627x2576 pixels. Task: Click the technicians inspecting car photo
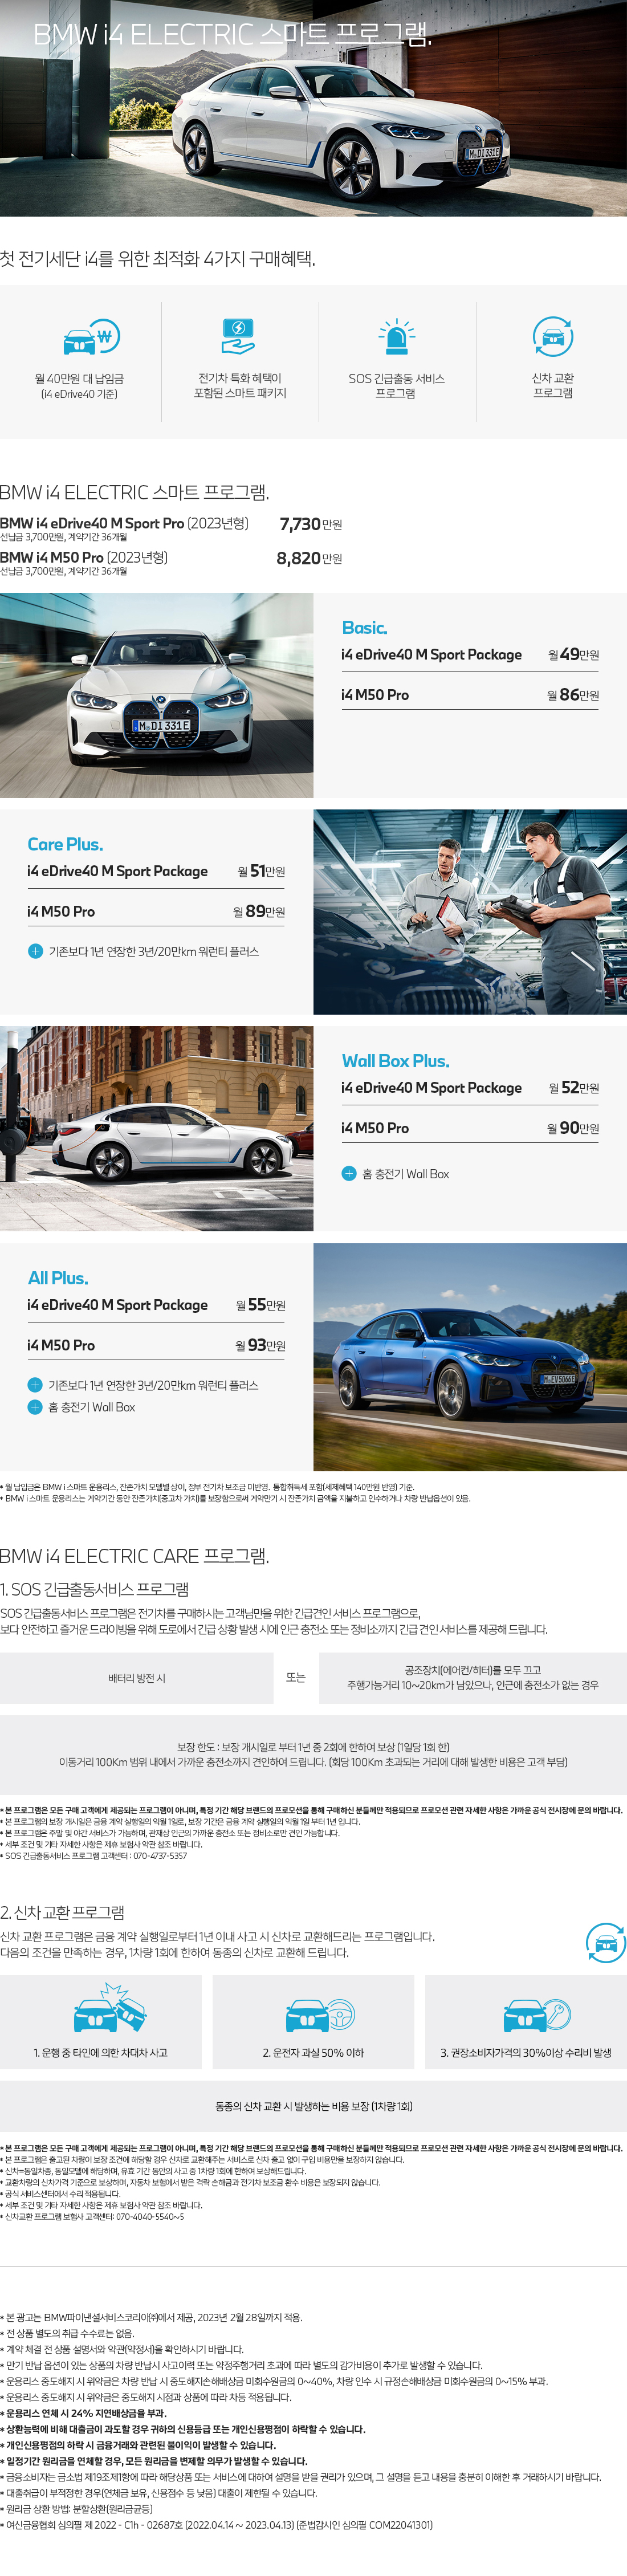tap(470, 911)
